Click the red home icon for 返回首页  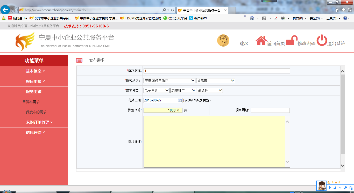point(261,41)
